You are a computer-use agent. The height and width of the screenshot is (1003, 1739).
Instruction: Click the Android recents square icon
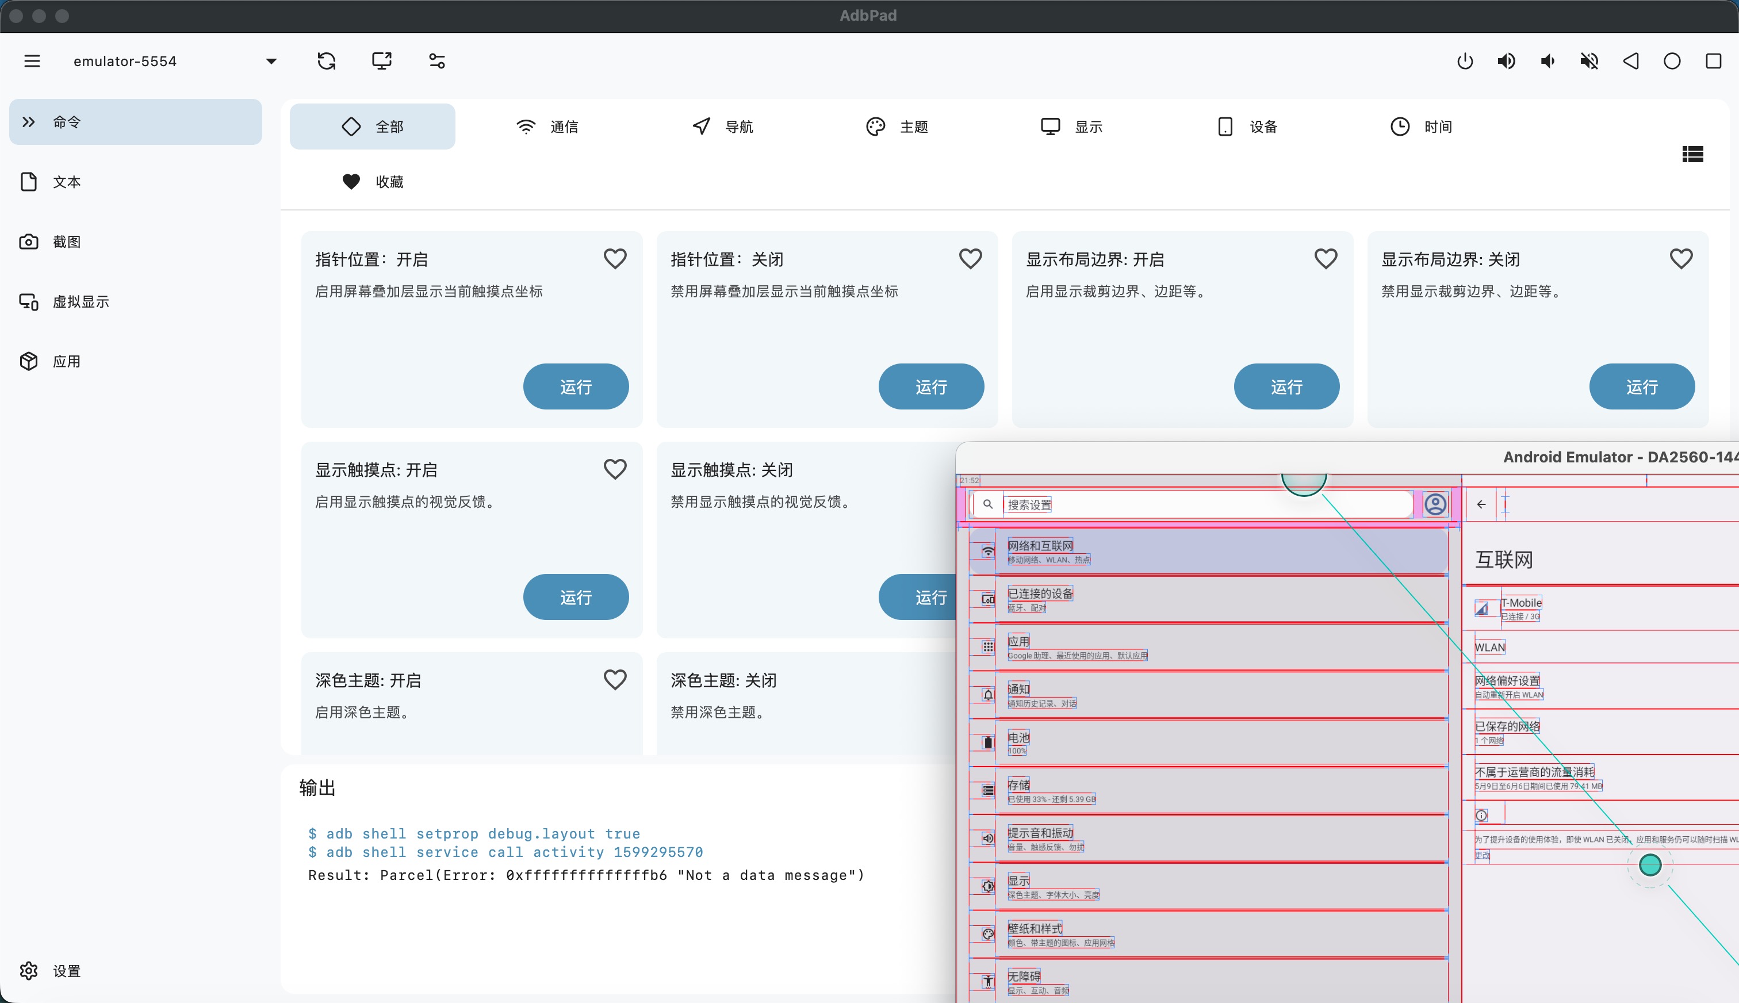[1714, 62]
